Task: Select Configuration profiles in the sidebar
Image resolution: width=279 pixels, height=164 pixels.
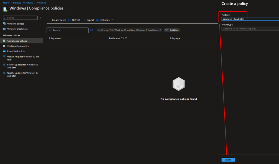Action: coord(18,46)
